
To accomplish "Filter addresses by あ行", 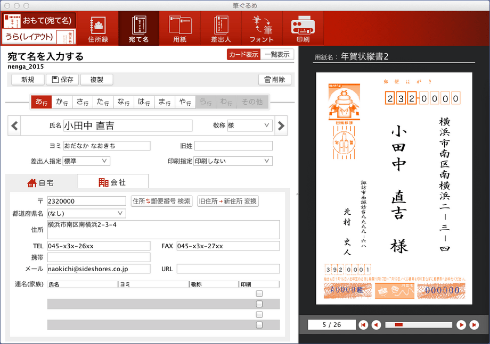I will click(x=41, y=102).
